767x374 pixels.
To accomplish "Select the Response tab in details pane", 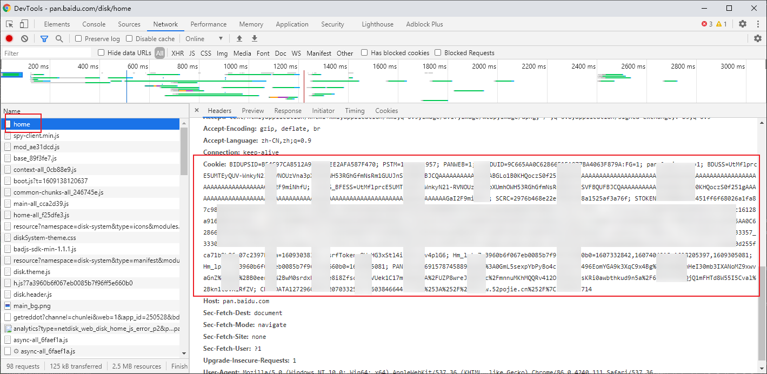I will click(288, 110).
